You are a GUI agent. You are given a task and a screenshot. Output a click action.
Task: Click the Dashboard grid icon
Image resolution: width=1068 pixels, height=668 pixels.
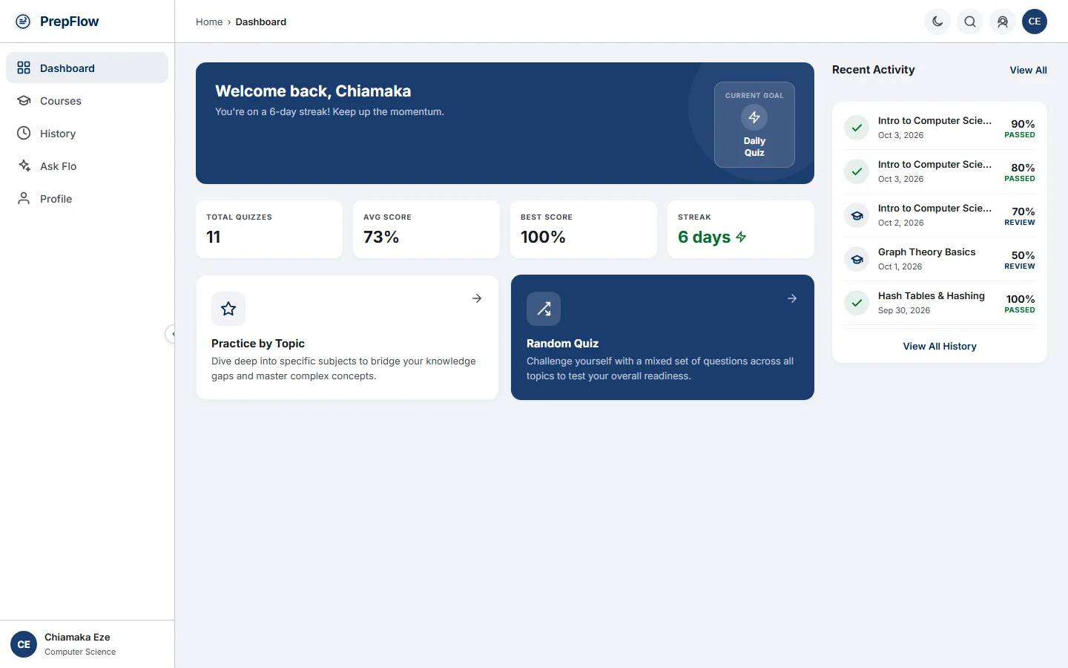pos(24,68)
